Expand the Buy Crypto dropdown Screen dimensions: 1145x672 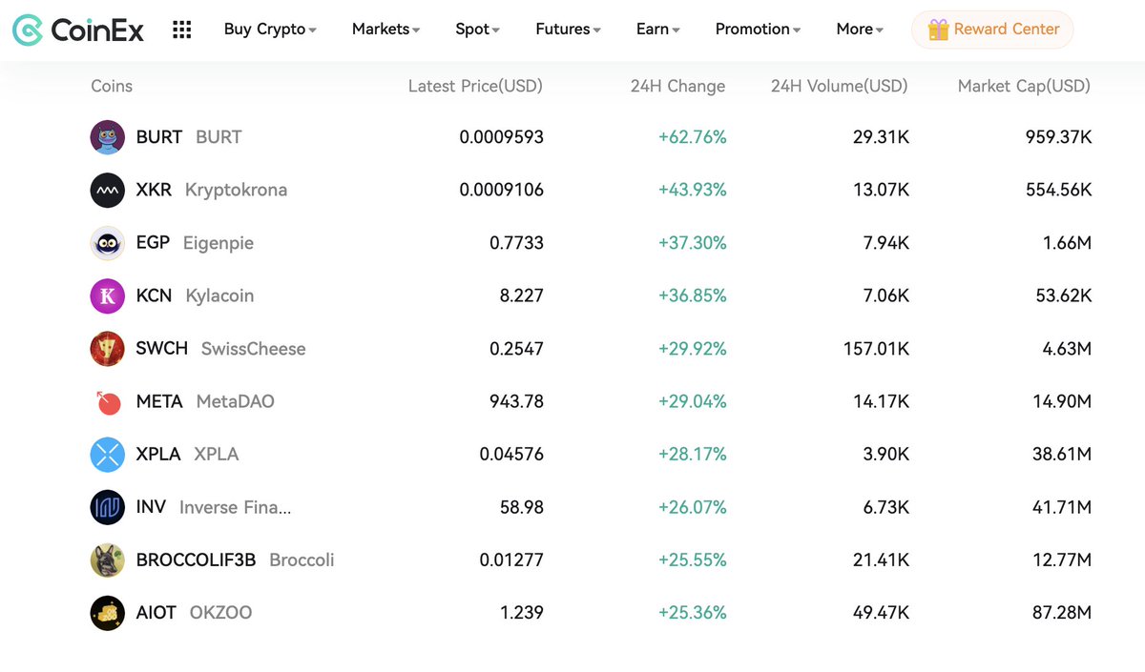pyautogui.click(x=270, y=30)
